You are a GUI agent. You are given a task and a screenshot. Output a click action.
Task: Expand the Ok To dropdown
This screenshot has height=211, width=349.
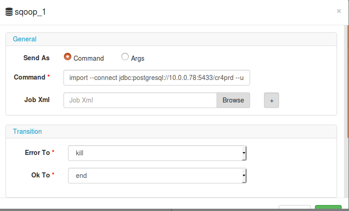[157, 176]
